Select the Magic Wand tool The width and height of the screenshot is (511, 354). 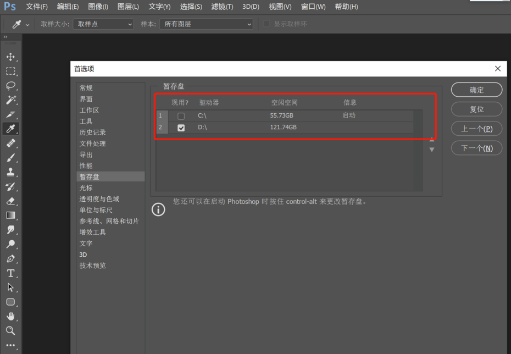click(10, 99)
